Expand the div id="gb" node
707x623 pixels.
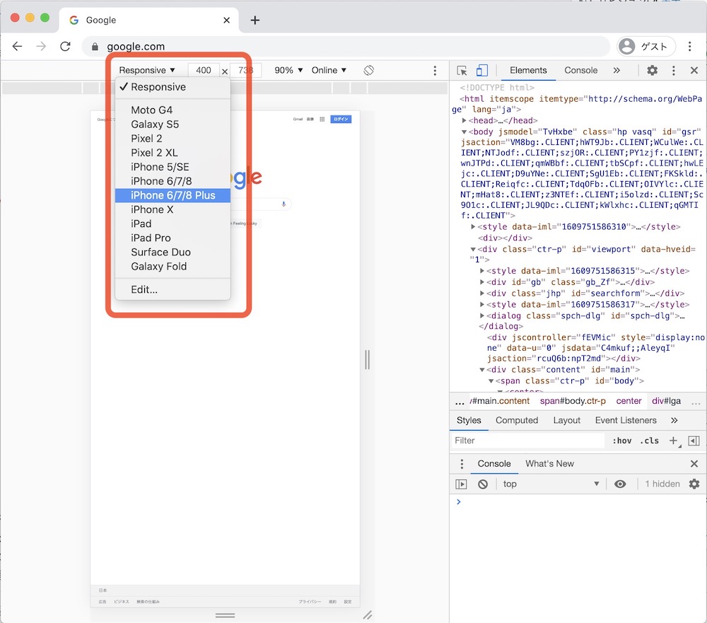482,282
